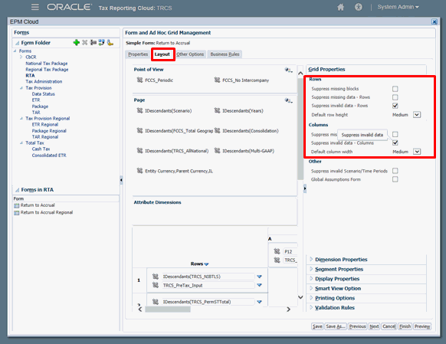Open member selector for IDescendants(Years)
446x344 pixels.
coord(217,110)
